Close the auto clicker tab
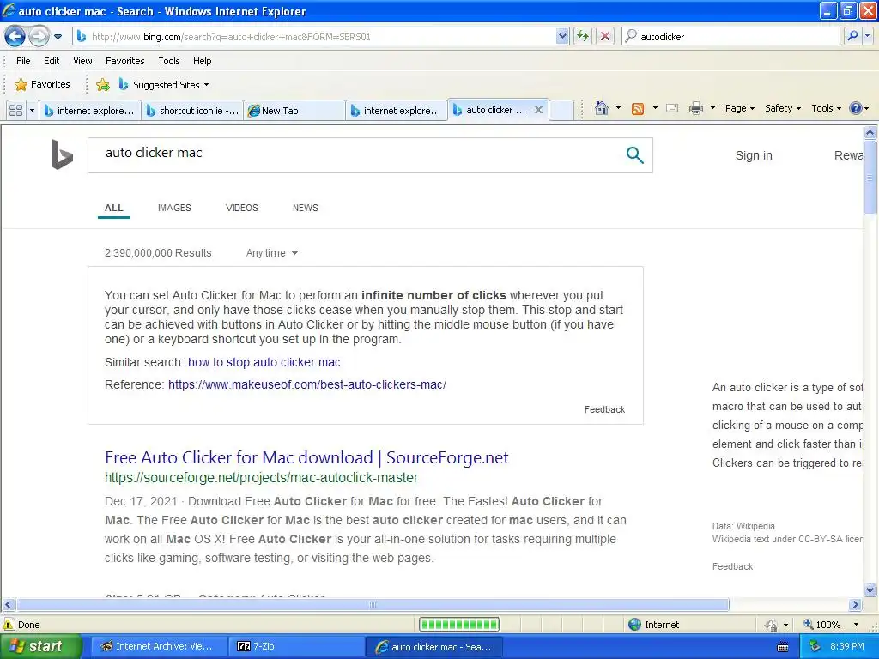Screen dimensions: 879x659 (x=538, y=110)
